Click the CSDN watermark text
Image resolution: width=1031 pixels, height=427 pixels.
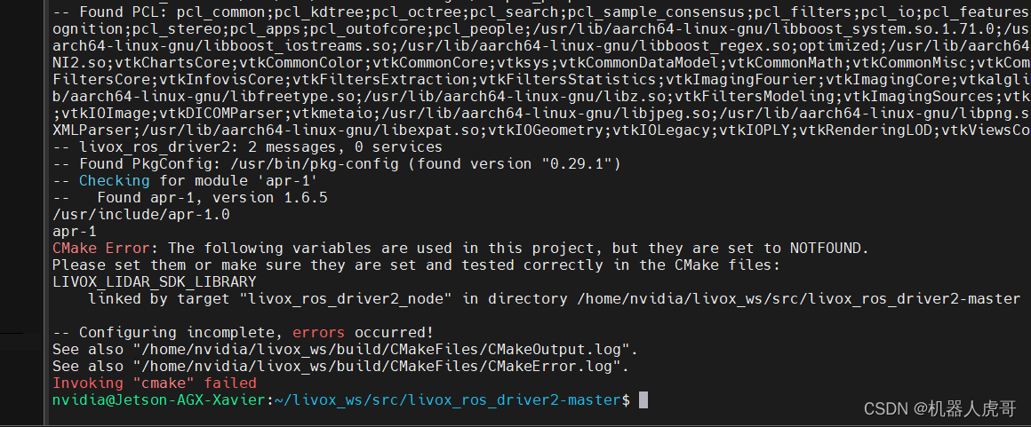pyautogui.click(x=939, y=408)
